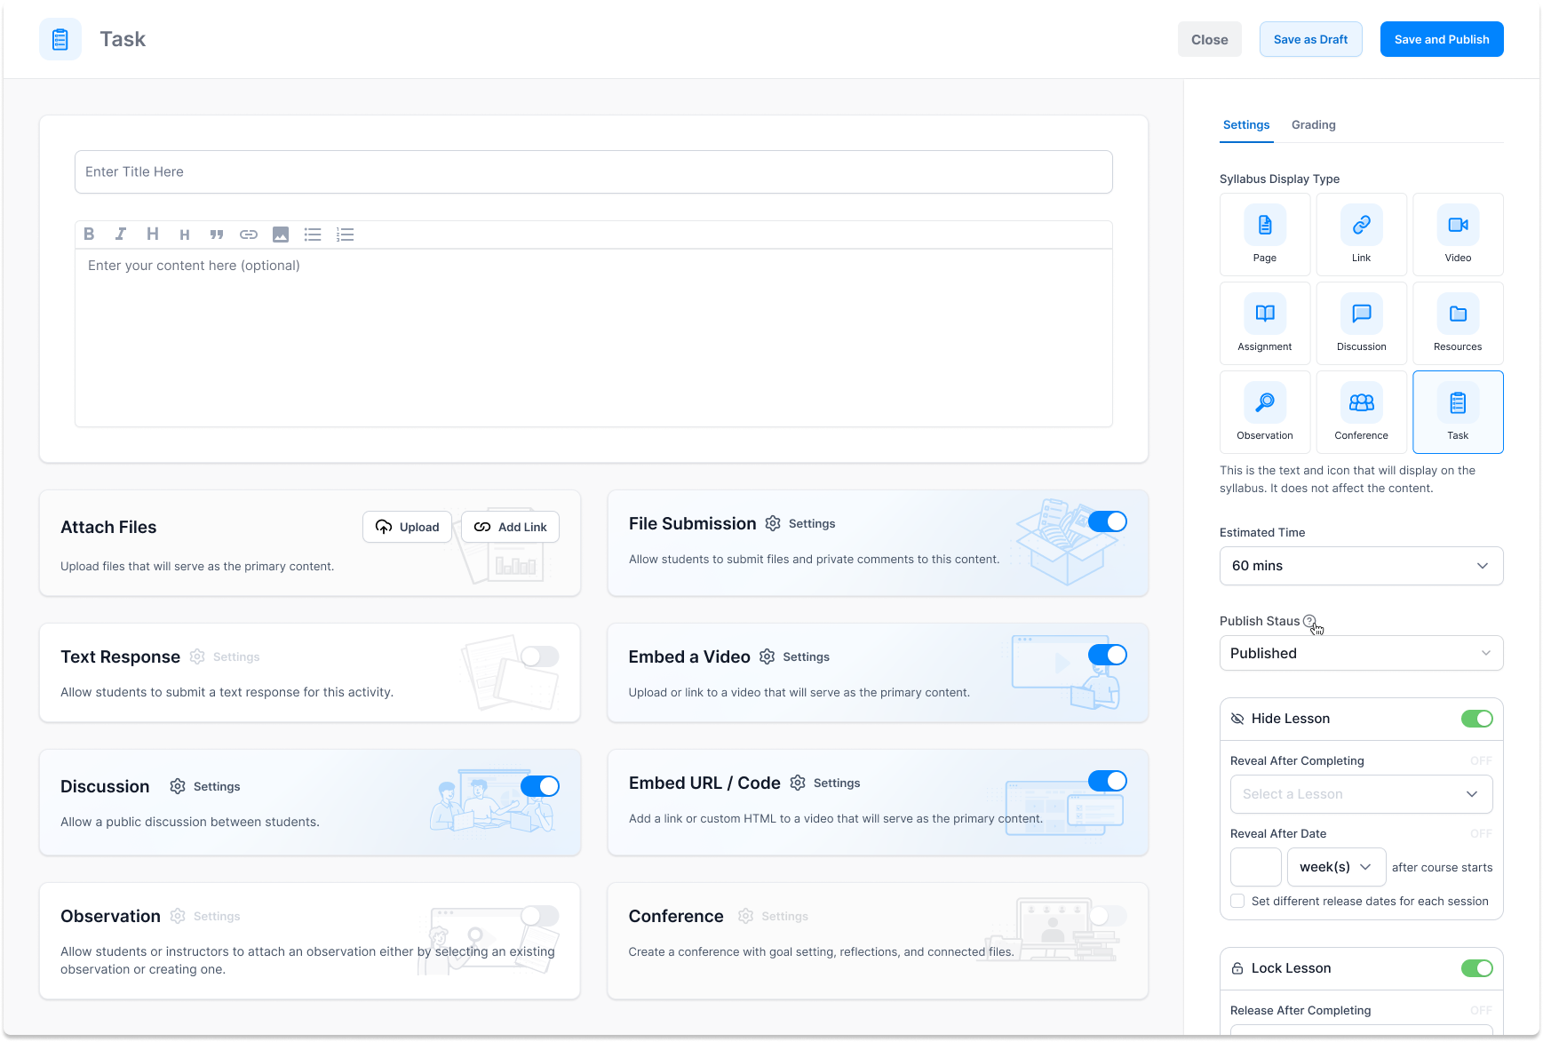
Task: Open Observation card settings gear
Action: click(178, 917)
